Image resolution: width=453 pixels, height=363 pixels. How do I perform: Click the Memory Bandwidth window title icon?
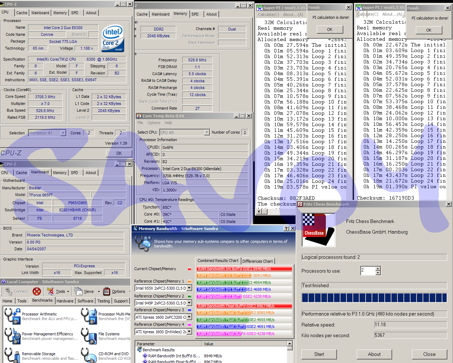[135, 229]
